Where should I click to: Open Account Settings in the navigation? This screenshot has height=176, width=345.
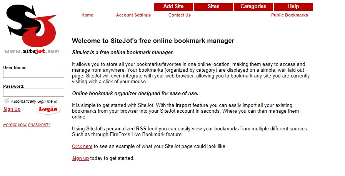point(133,15)
